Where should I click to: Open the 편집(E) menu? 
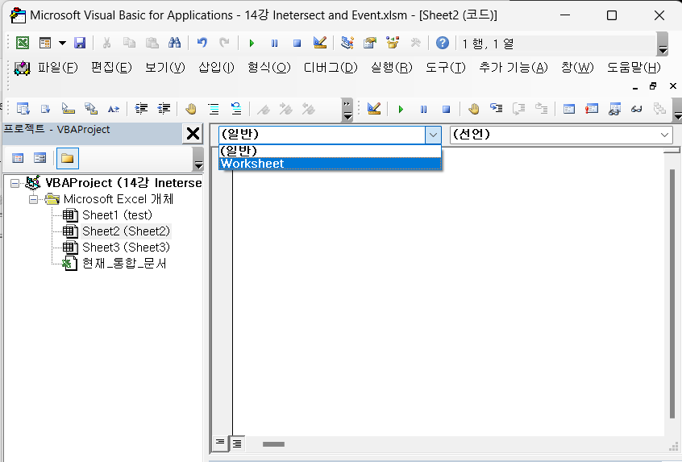point(111,68)
